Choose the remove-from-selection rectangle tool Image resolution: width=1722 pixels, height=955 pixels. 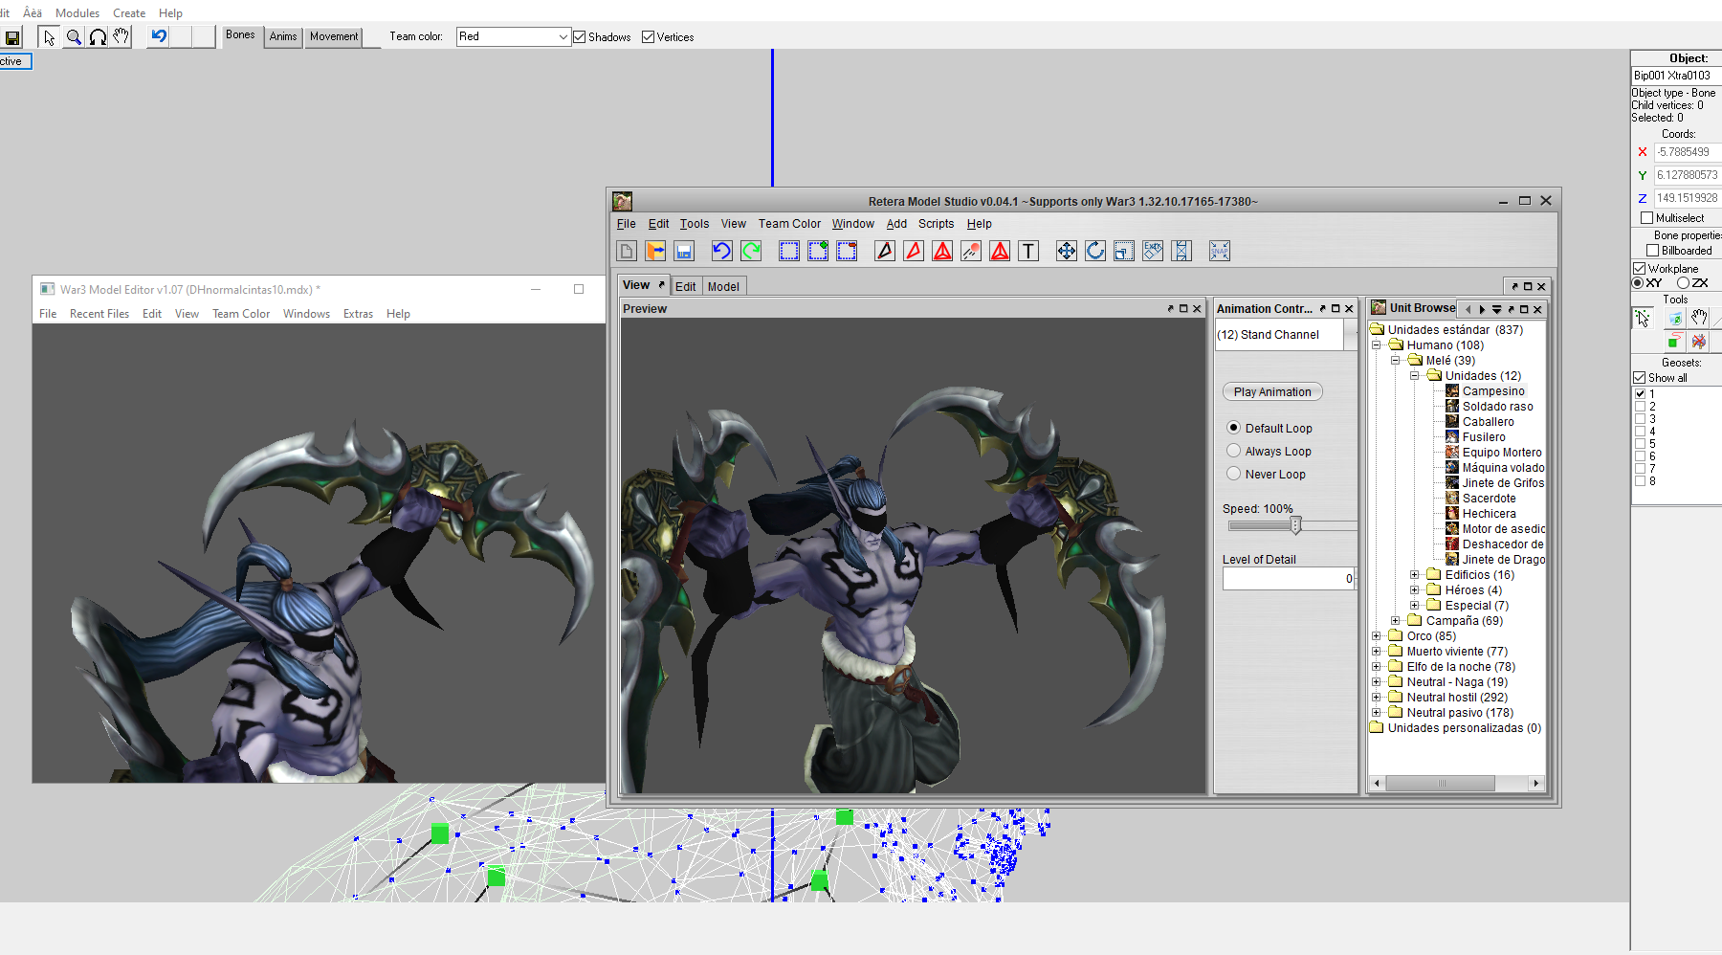coord(847,251)
